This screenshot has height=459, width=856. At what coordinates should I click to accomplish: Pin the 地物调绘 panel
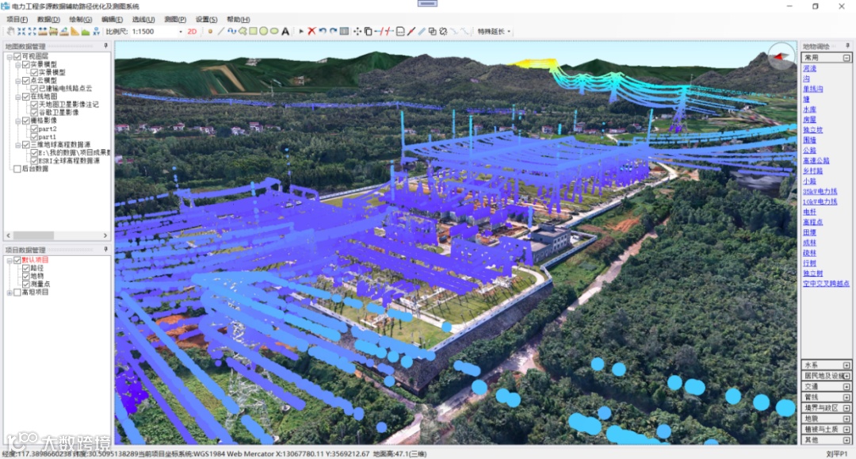[x=848, y=46]
